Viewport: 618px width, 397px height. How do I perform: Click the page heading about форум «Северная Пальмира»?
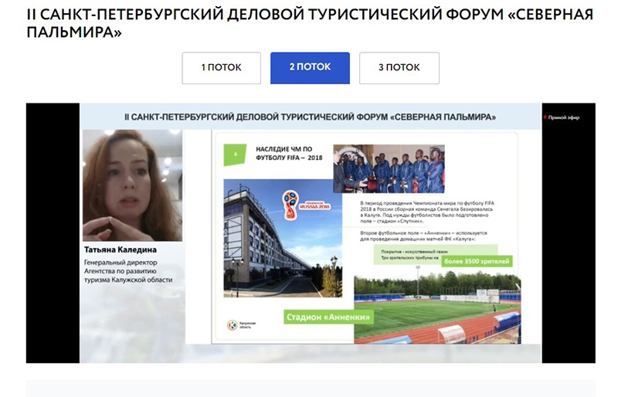[308, 25]
